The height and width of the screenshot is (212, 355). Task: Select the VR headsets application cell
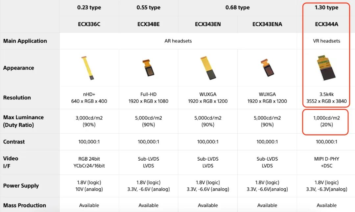[326, 41]
